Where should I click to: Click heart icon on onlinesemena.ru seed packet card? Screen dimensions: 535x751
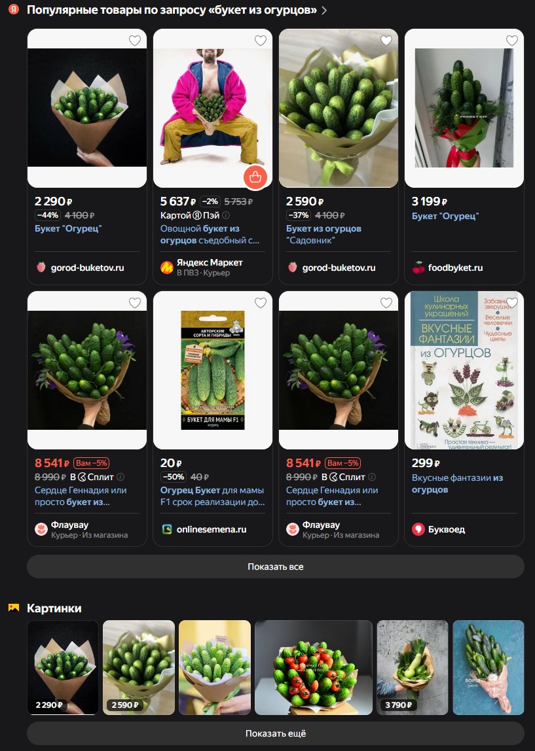(261, 303)
